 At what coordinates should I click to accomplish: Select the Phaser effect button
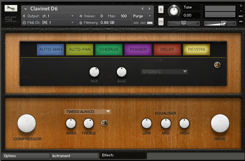[x=138, y=50]
